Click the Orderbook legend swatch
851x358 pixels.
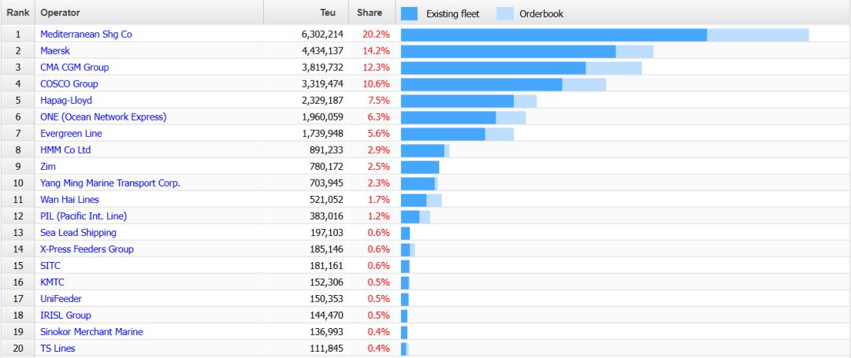[x=505, y=13]
